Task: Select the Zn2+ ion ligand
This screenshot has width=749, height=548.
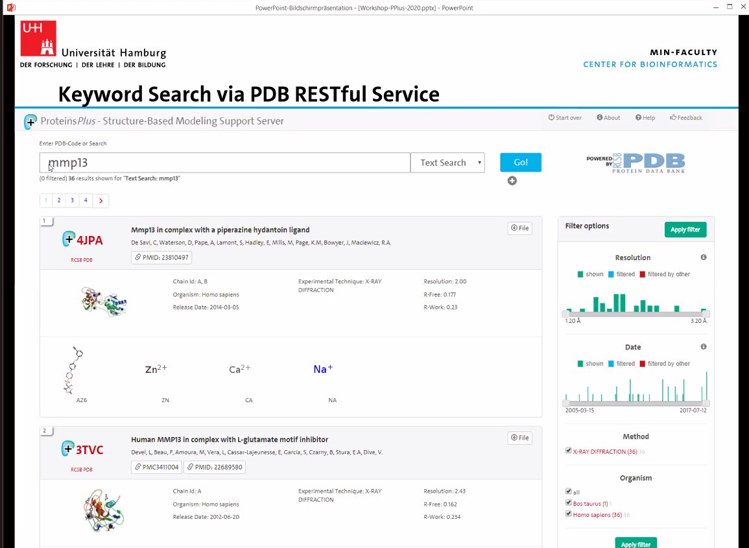Action: coord(156,369)
